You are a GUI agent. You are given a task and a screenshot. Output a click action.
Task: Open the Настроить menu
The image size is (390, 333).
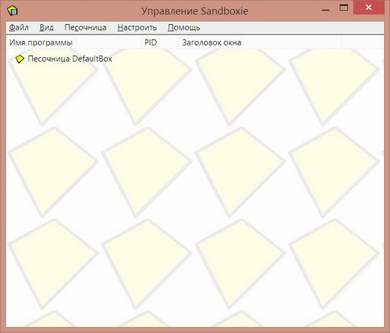[x=137, y=28]
